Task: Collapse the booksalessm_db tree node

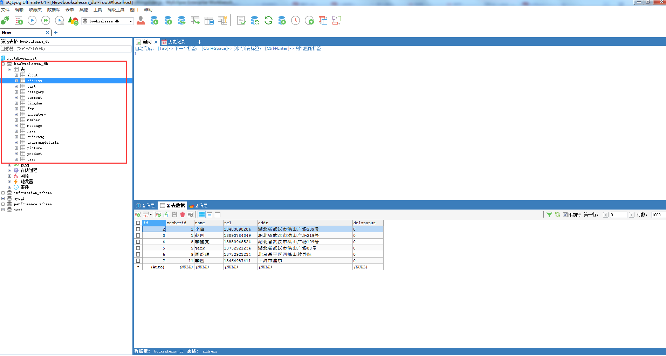Action: click(x=3, y=64)
